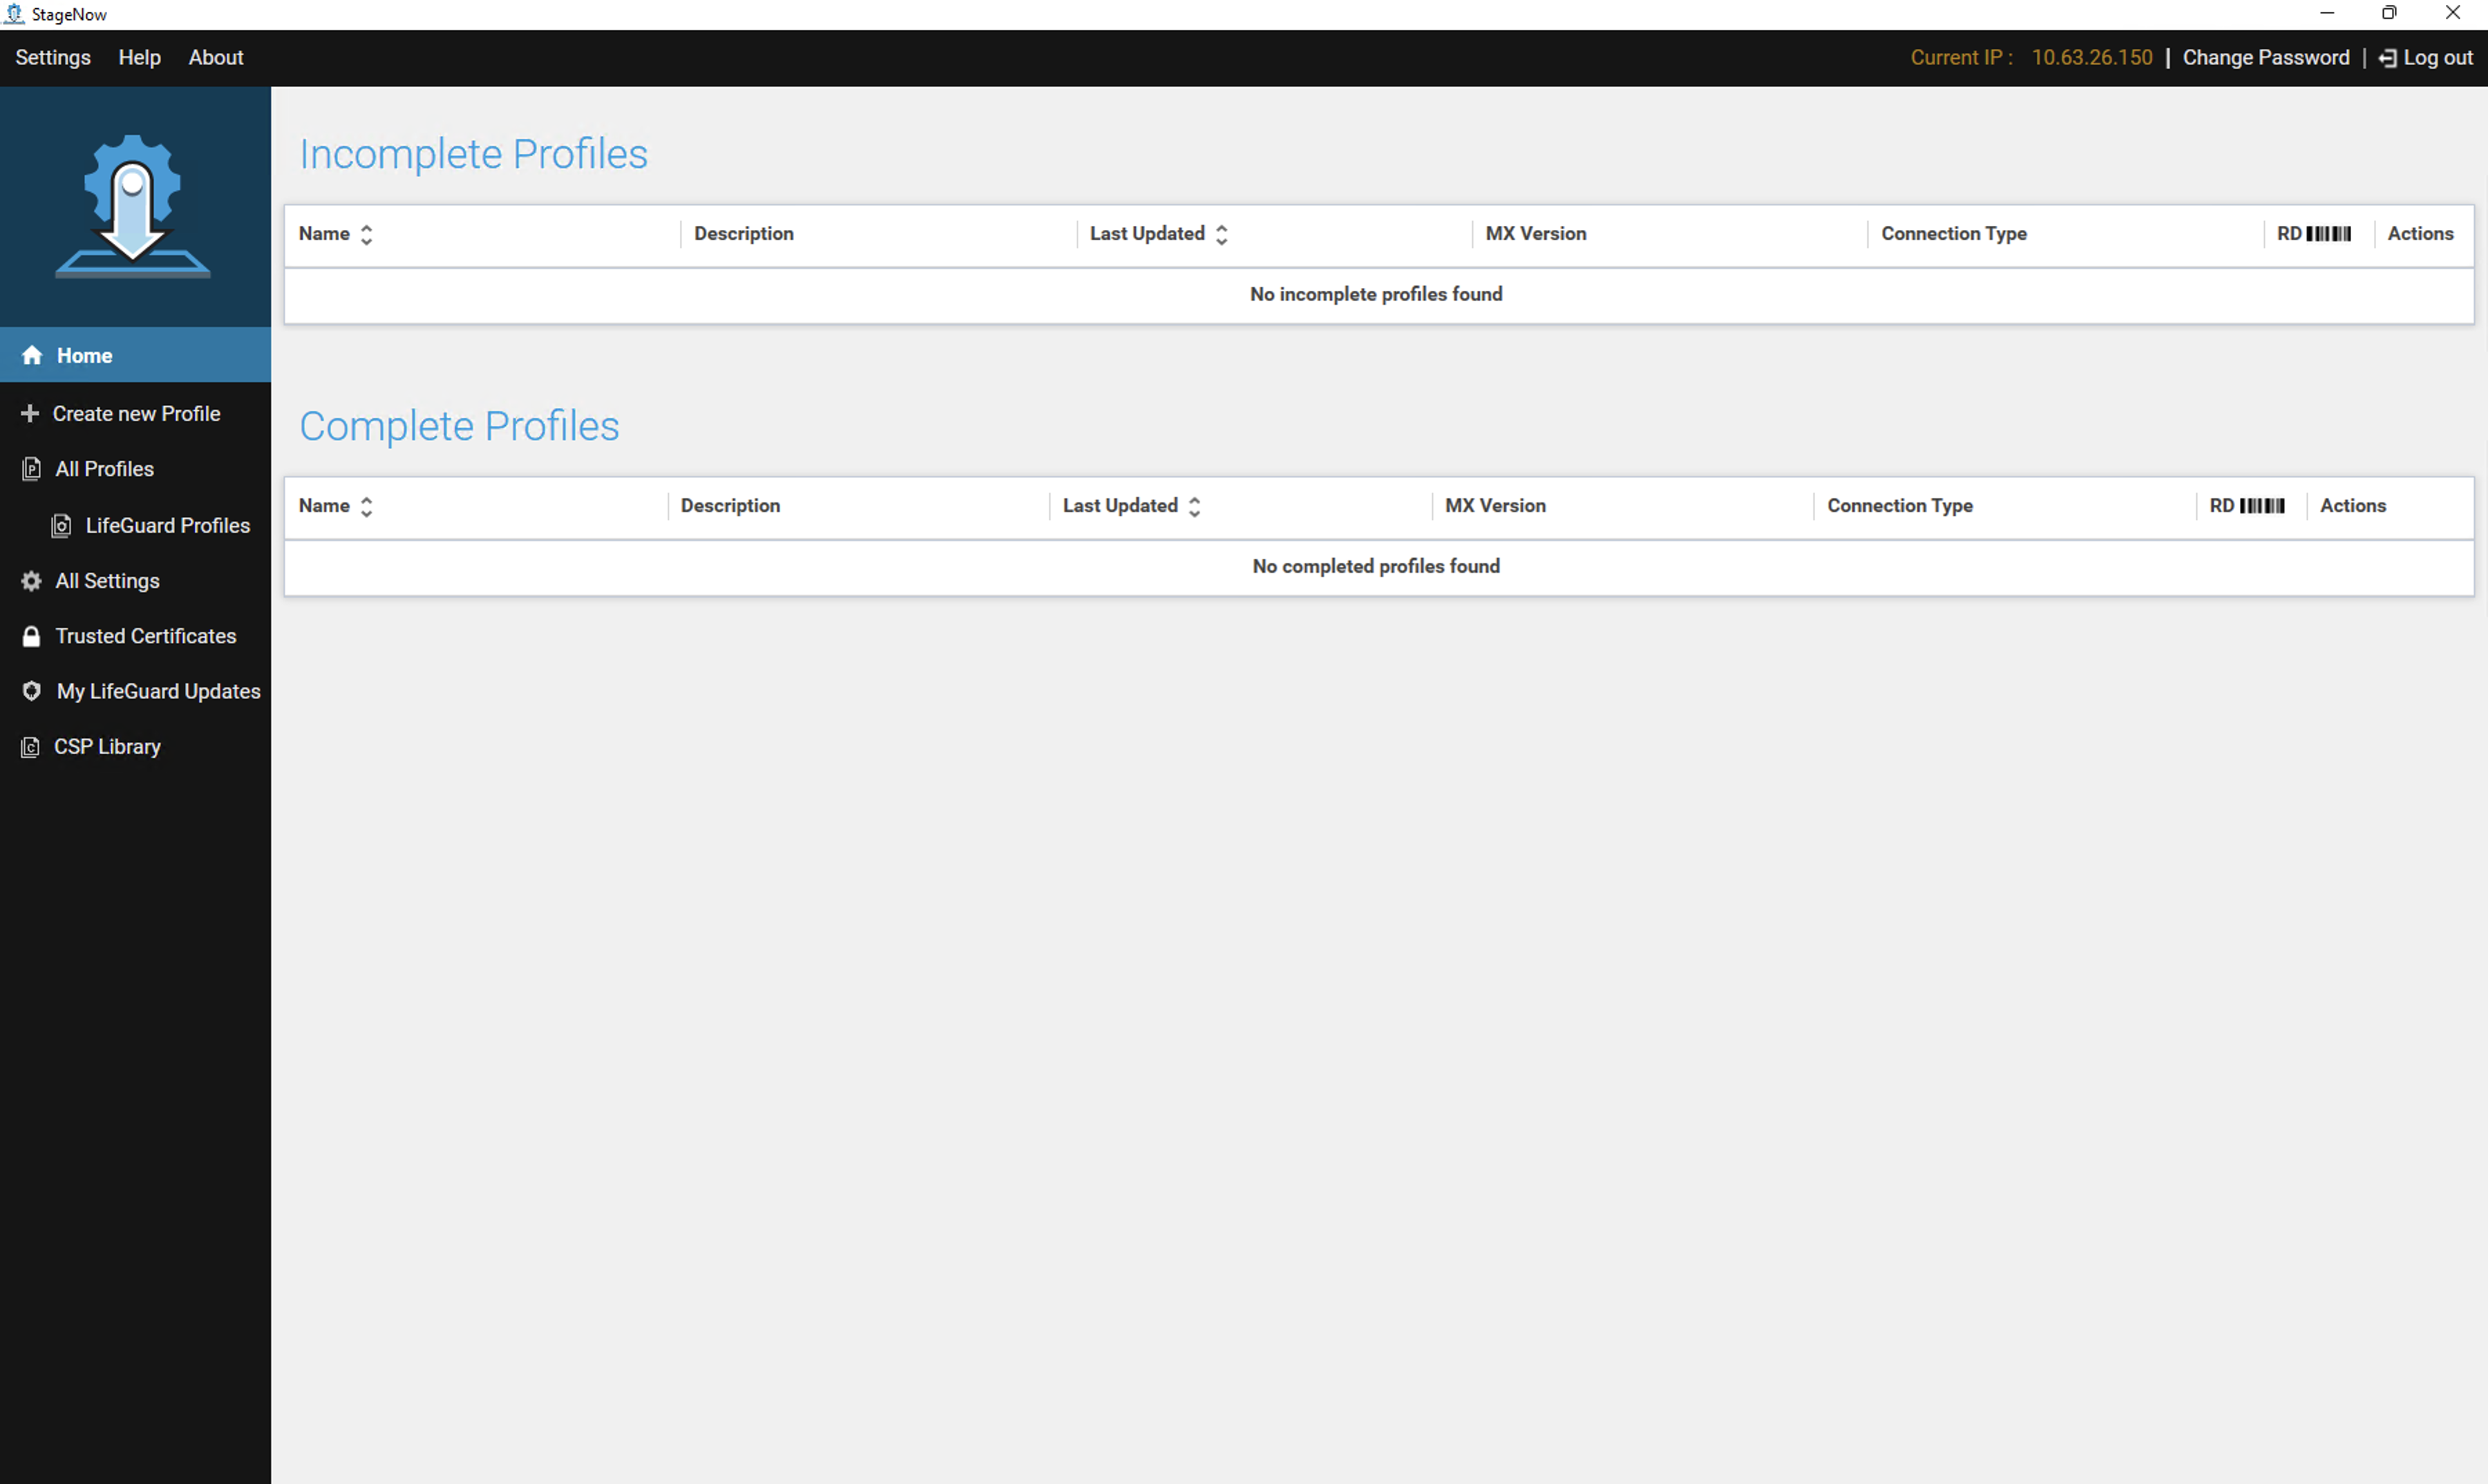Screen dimensions: 2488x1484
Task: Sort Complete Profiles by Last Updated
Action: [x=1194, y=506]
